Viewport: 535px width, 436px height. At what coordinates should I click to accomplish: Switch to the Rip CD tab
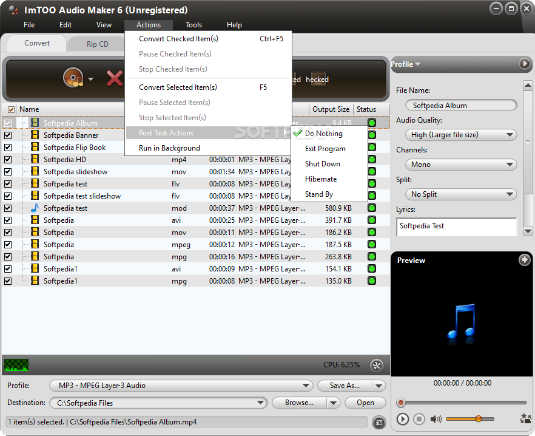click(97, 44)
